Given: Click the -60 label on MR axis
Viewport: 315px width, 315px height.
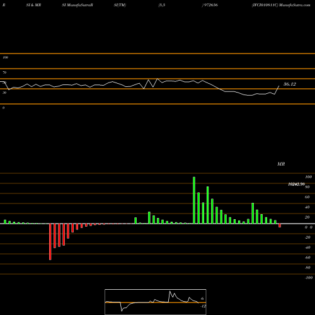Looking at the screenshot, I should (307, 258).
